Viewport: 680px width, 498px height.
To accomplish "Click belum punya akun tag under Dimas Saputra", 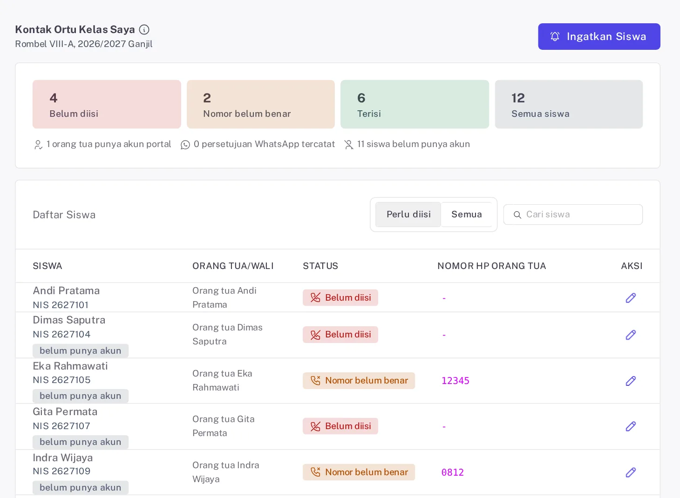I will point(81,350).
